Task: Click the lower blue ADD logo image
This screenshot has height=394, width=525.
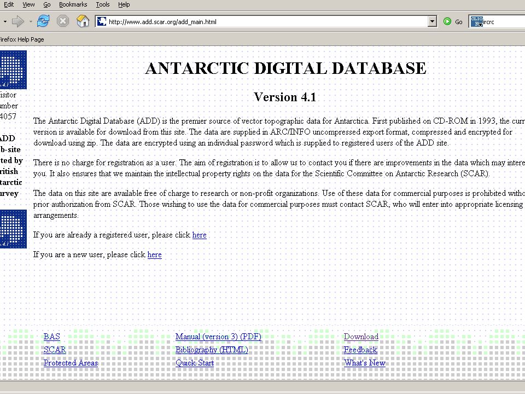Action: [13, 229]
